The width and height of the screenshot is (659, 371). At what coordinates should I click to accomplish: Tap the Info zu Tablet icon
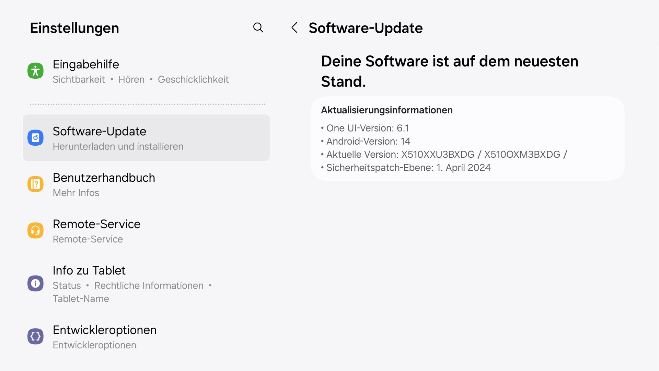point(35,283)
